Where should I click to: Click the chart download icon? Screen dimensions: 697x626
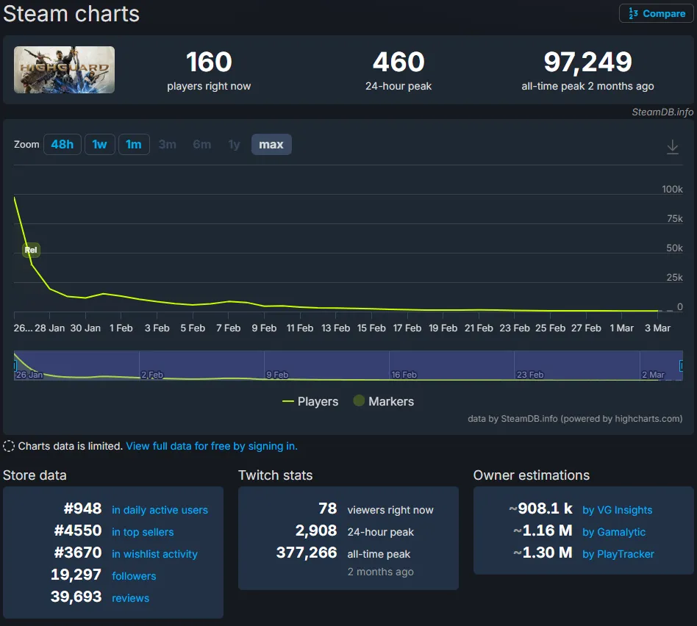point(672,147)
